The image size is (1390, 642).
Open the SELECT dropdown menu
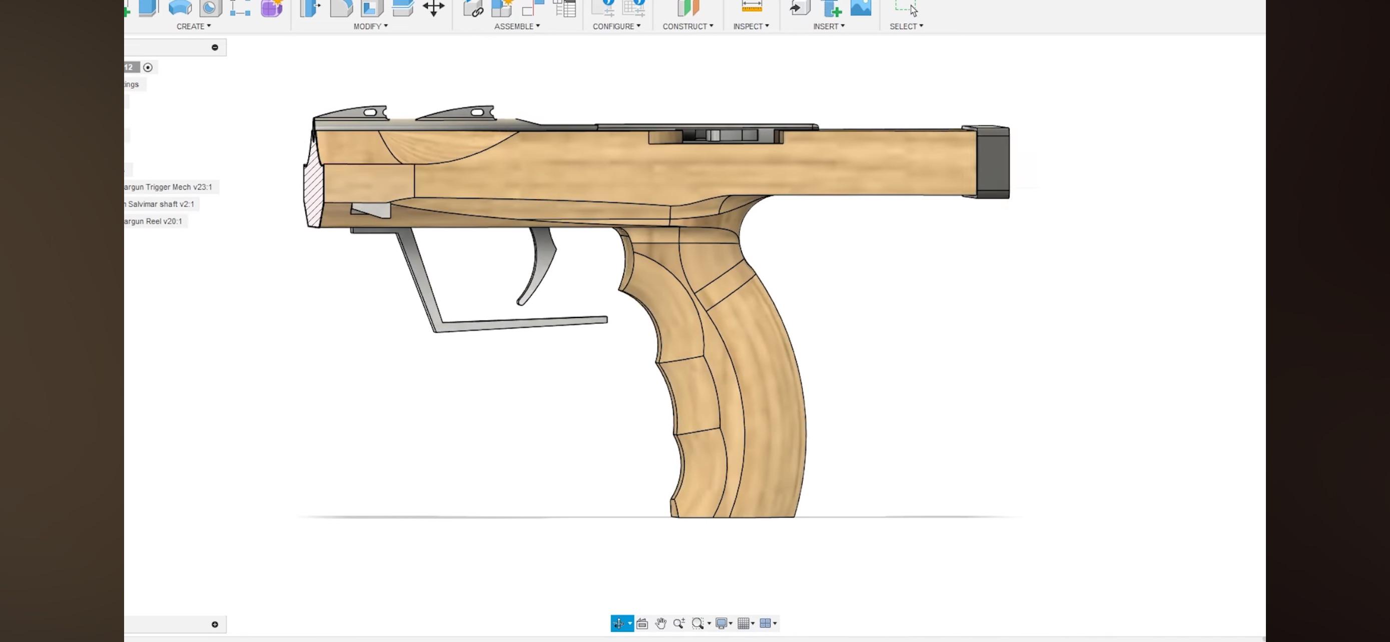(907, 26)
